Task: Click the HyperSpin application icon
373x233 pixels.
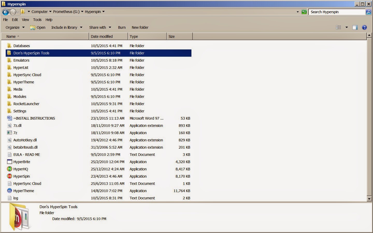Action: click(9, 176)
